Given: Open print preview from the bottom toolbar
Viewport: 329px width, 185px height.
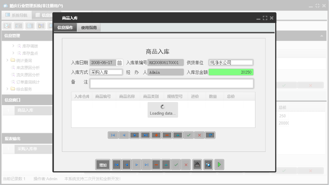Looking at the screenshot, I should [208, 164].
